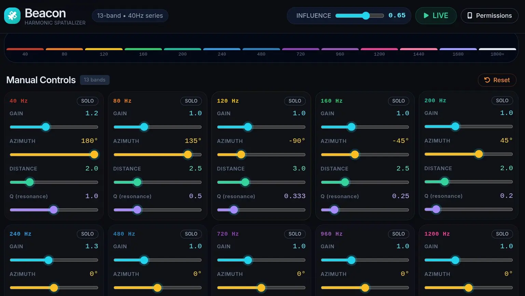
Task: Select the 40 band in spectrum strip
Action: [x=25, y=52]
